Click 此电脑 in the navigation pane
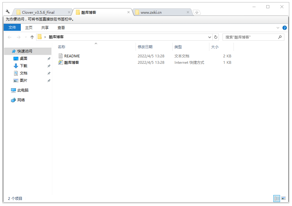Viewport: 292px width, 206px height. point(24,90)
